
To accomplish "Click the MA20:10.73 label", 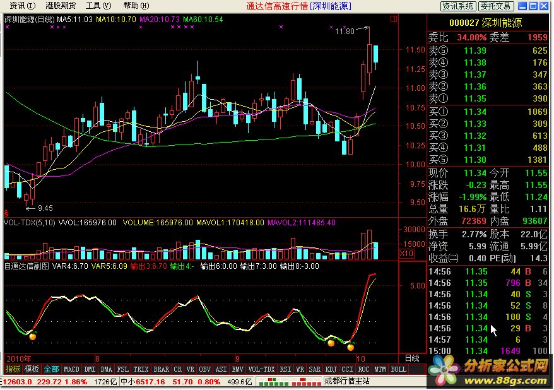I will pos(160,19).
